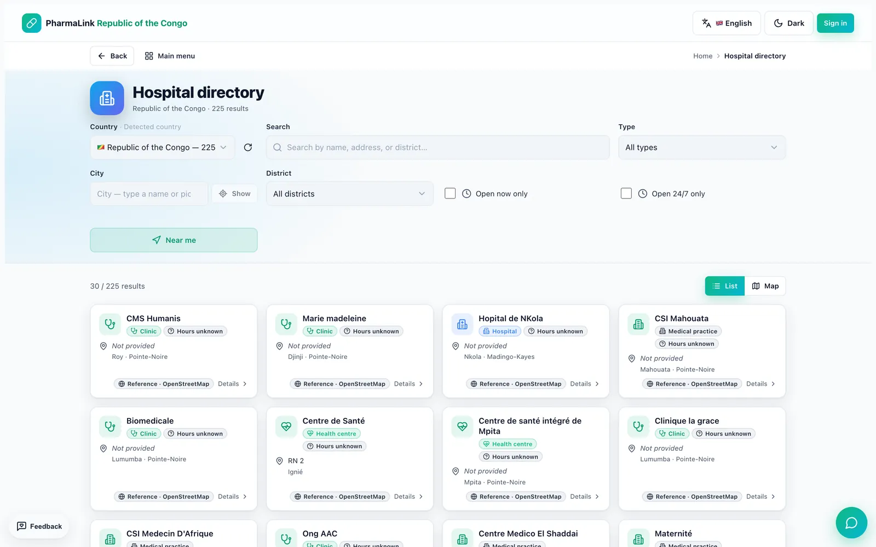
Task: Open Details for Clinique la grace
Action: click(761, 497)
